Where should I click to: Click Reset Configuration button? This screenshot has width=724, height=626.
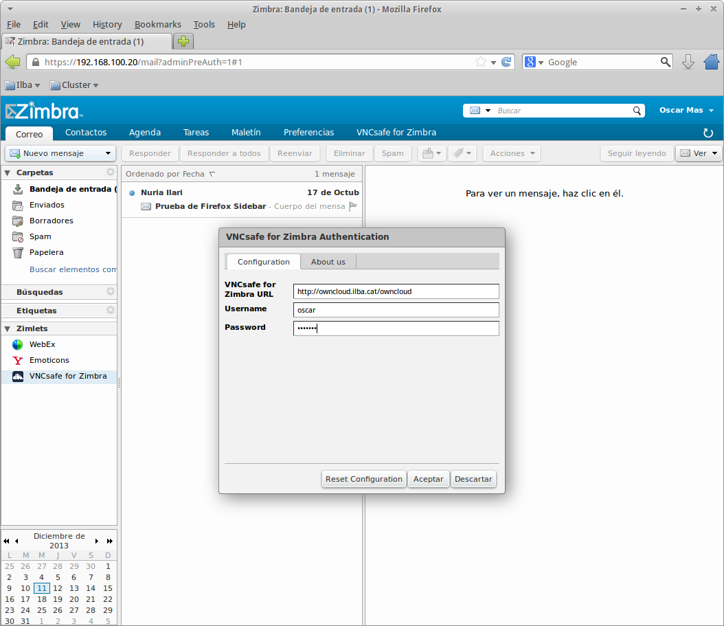pos(364,479)
